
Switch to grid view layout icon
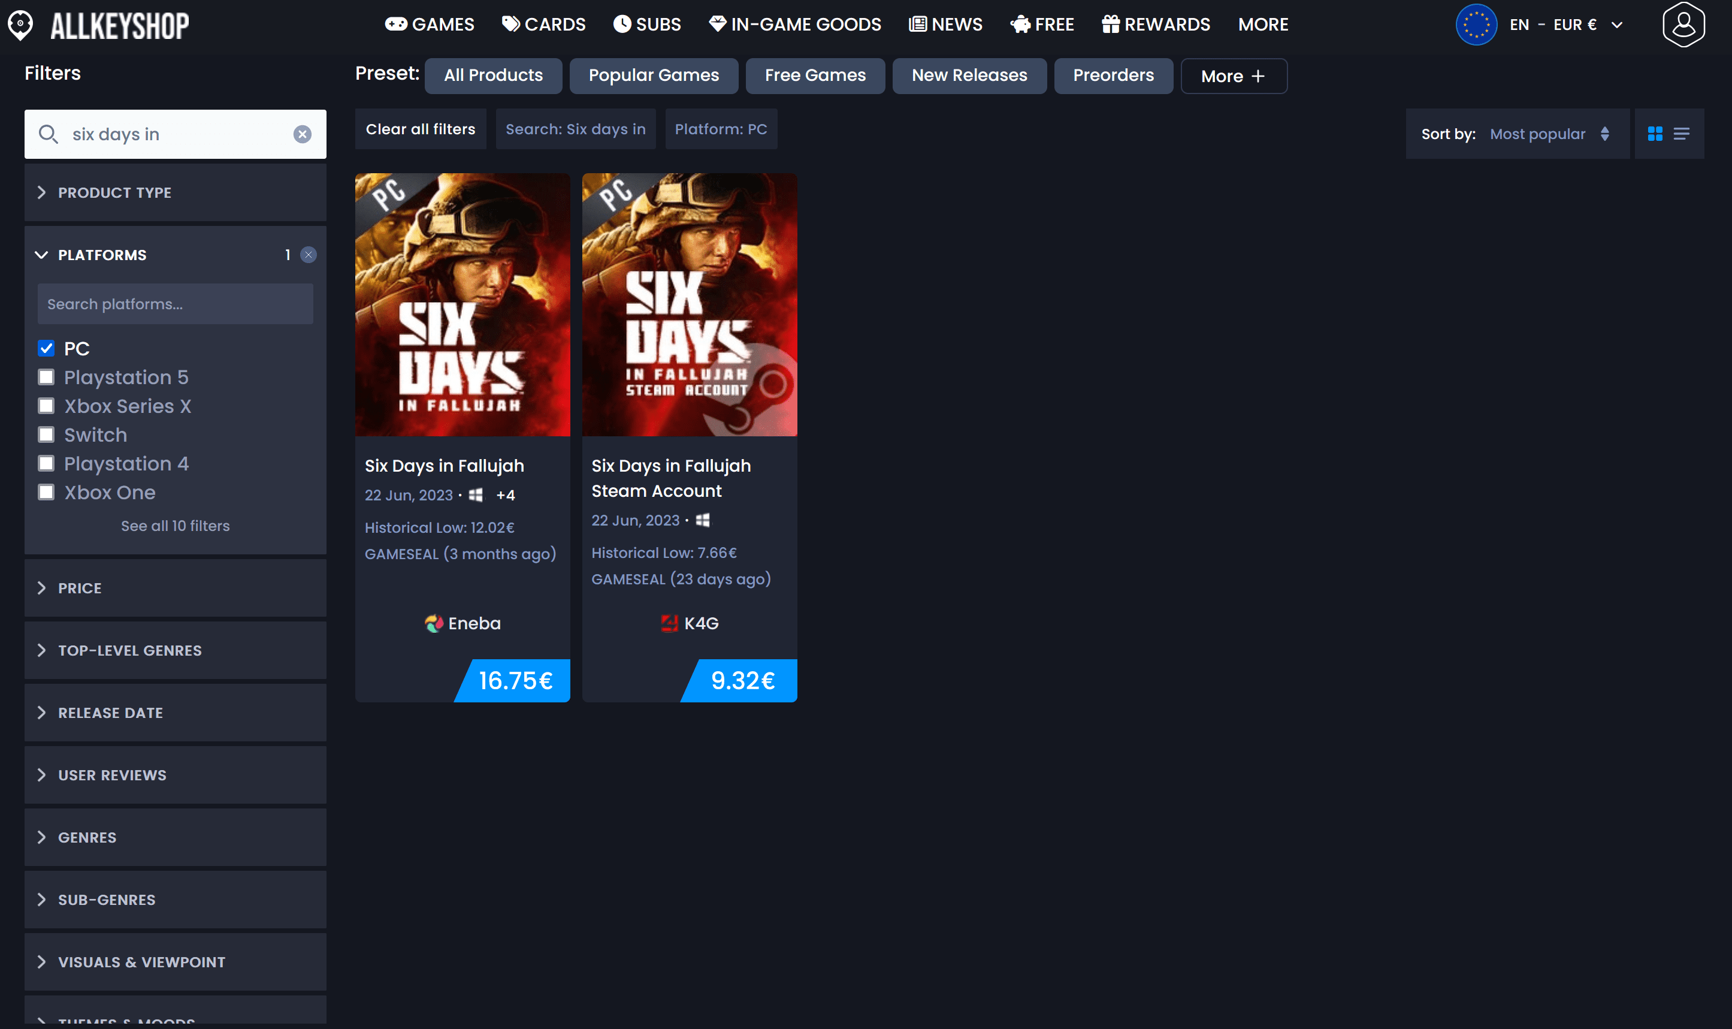(x=1654, y=134)
